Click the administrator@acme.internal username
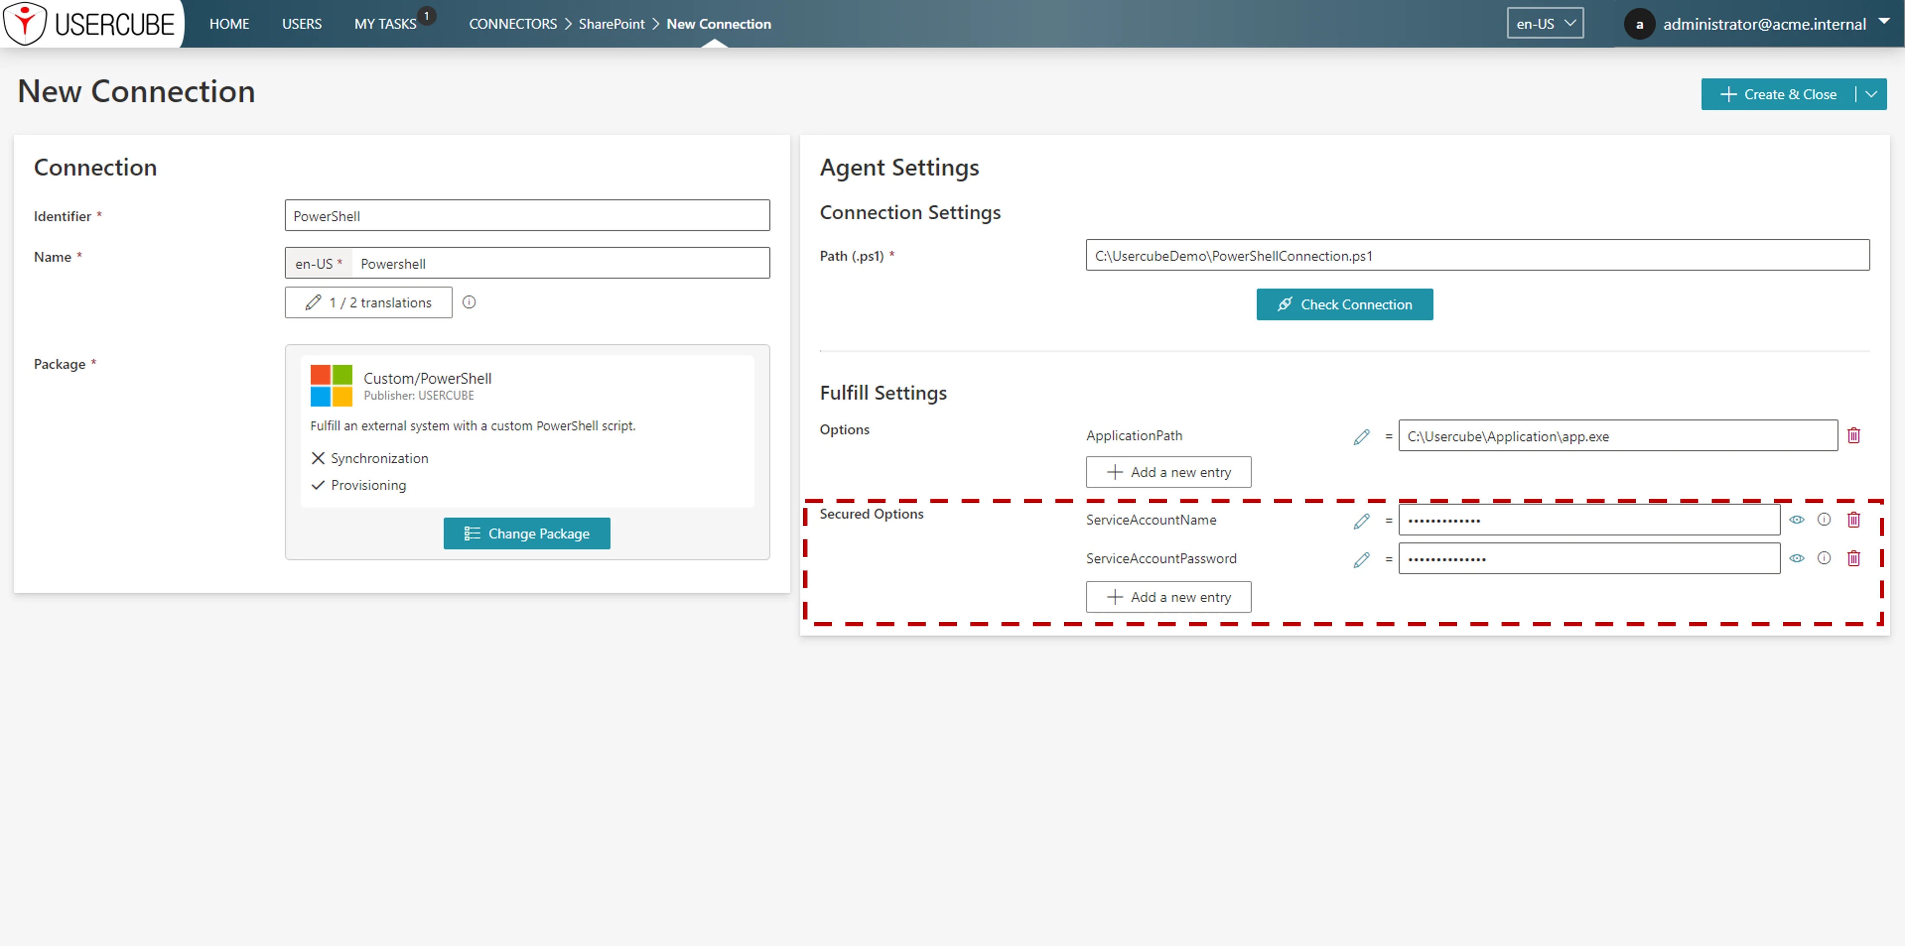 [x=1764, y=24]
